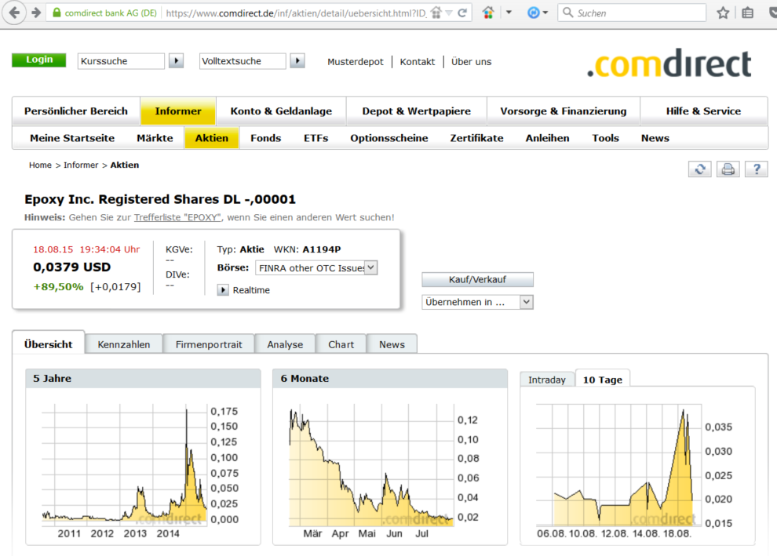Click the comdirect logo

(x=669, y=64)
